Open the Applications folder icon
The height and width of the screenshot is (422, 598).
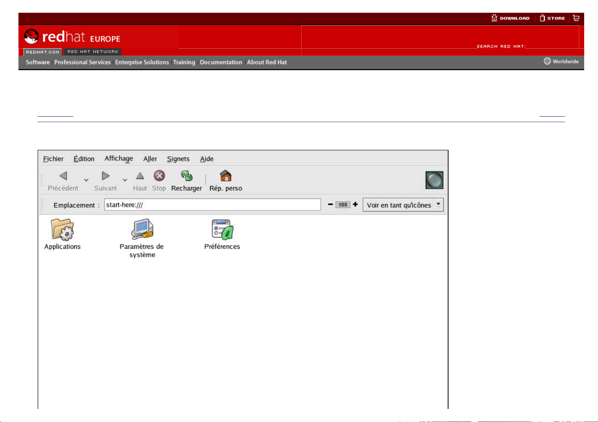(62, 229)
